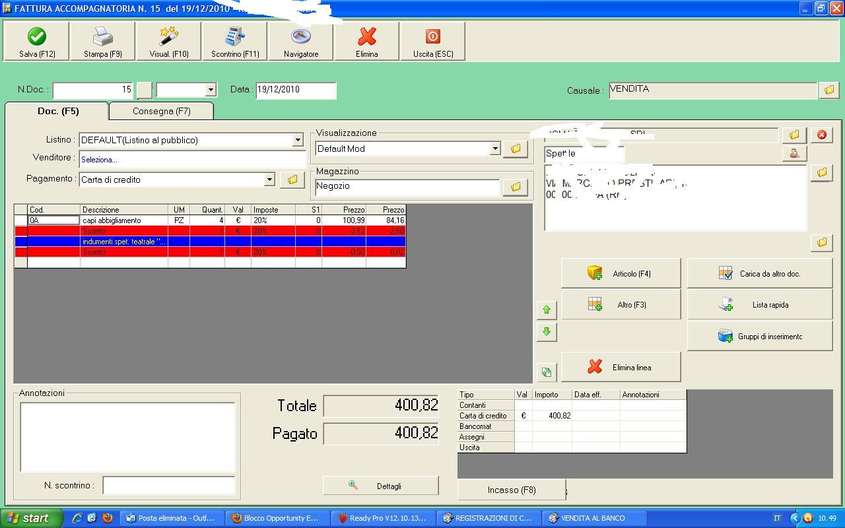This screenshot has height=528, width=845.
Task: Issue receipt with Scontrino (F11)
Action: click(235, 41)
